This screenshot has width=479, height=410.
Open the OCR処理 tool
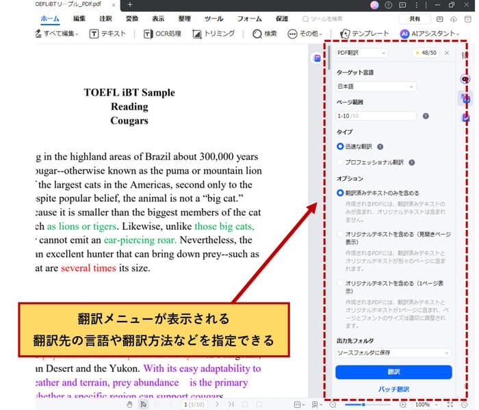[x=162, y=34]
